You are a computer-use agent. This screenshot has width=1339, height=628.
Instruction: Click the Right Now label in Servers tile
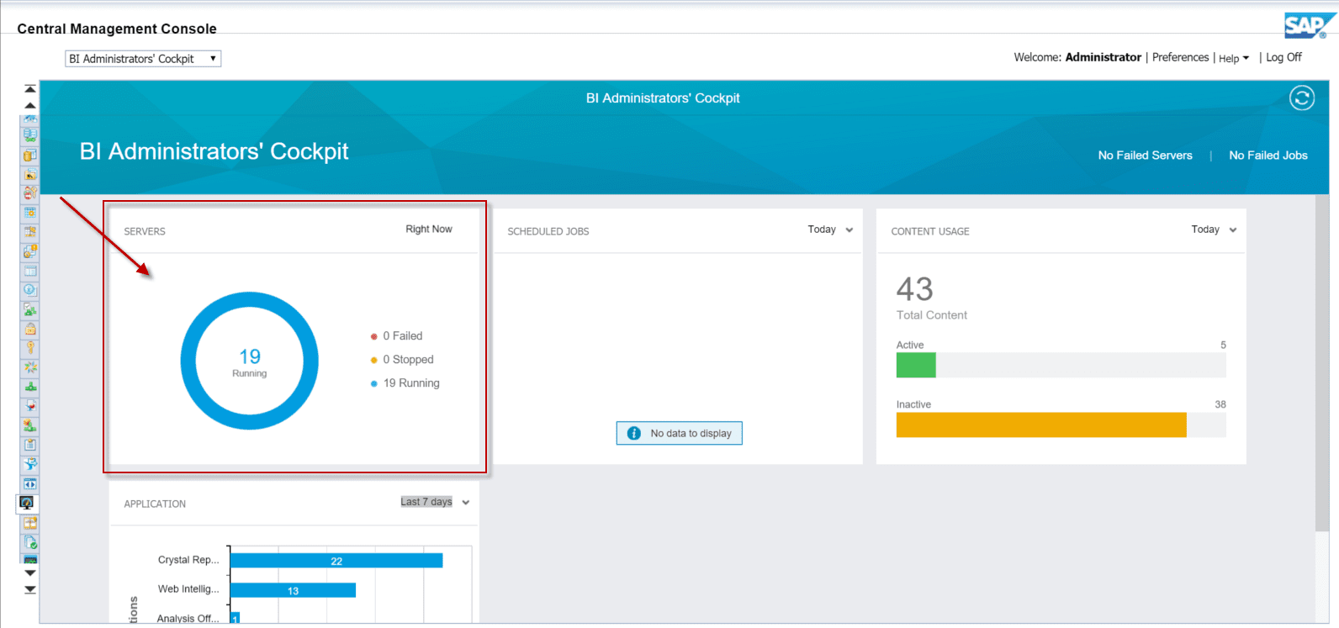coord(429,230)
